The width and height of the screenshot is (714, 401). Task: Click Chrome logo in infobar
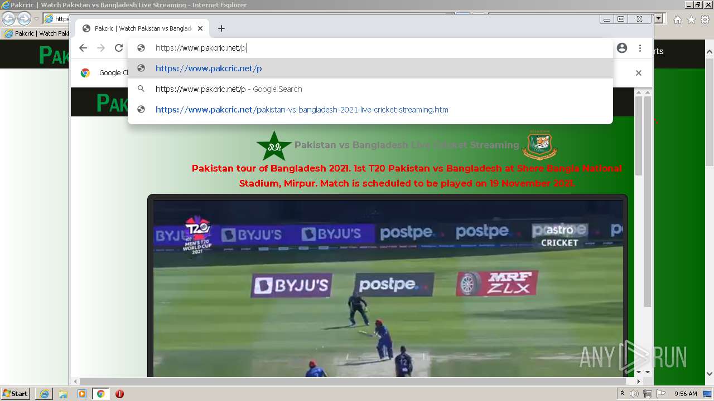click(85, 73)
